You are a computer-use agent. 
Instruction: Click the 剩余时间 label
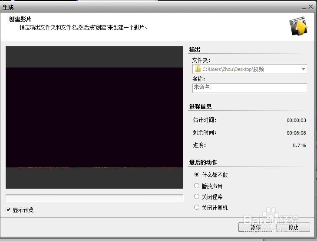[x=205, y=132]
